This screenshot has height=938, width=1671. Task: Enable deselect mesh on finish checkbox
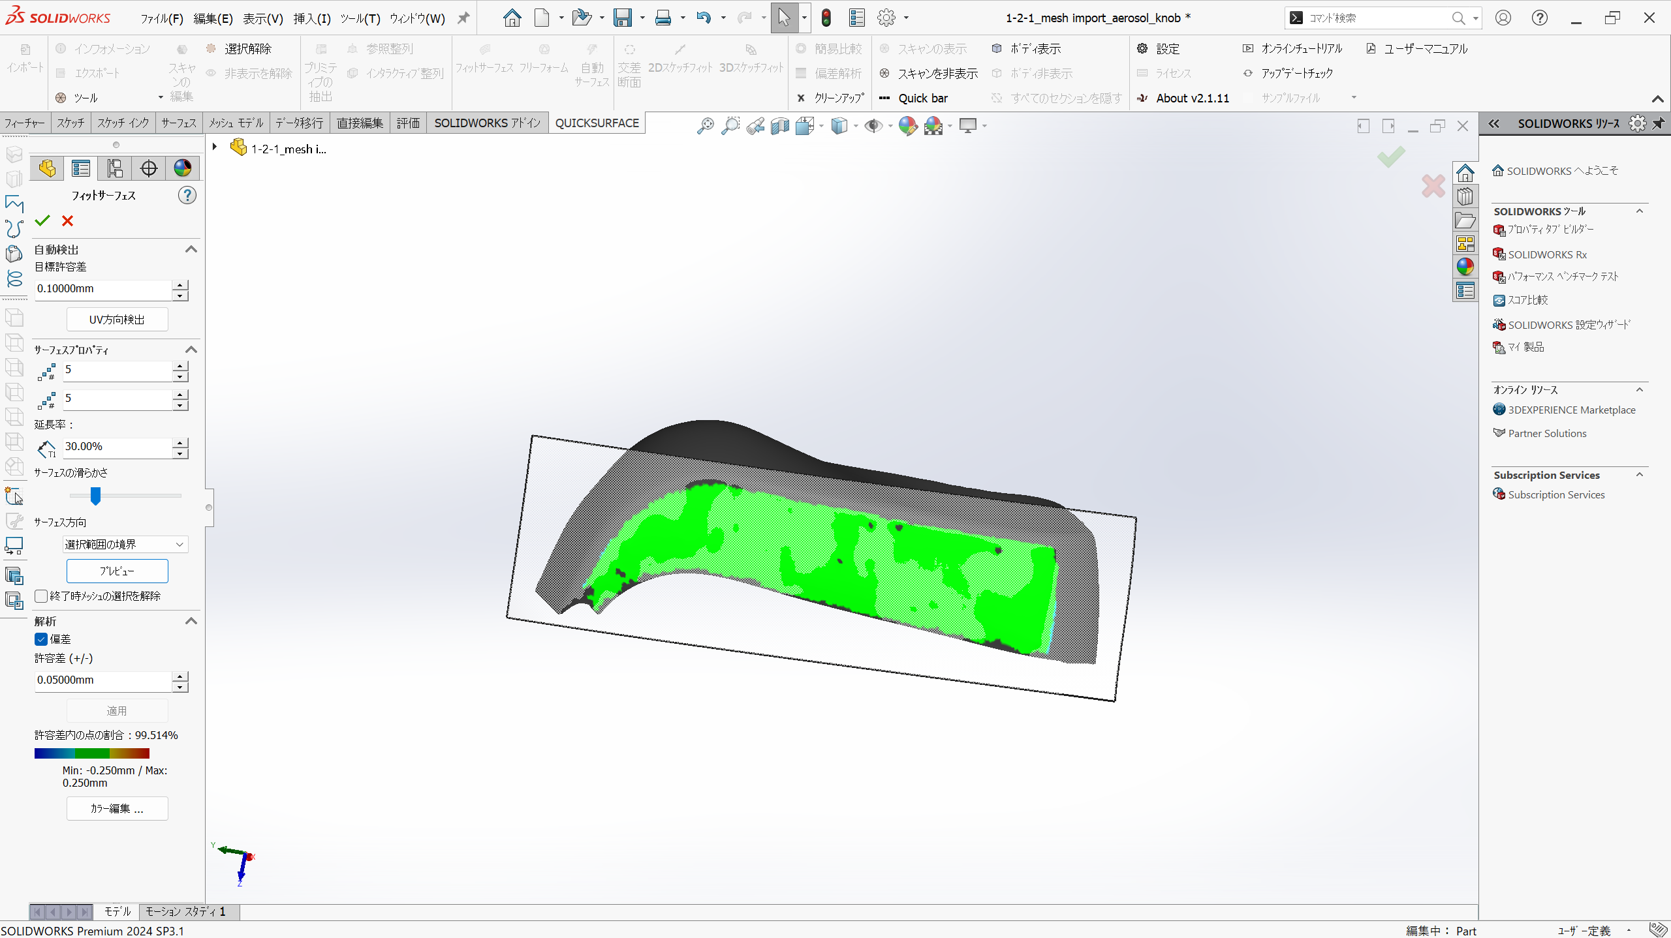point(42,596)
